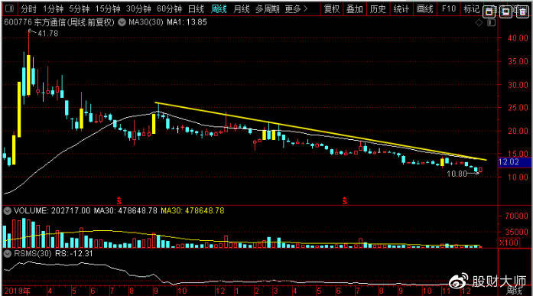This screenshot has height=296, width=533.
Task: Select the 30分钟 timeframe
Action: 138,9
